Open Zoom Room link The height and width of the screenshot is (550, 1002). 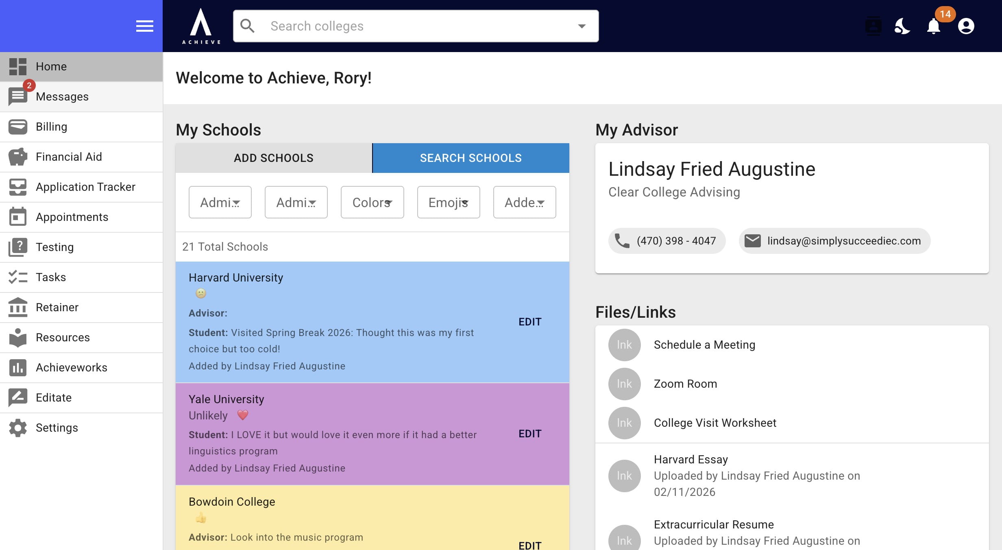coord(685,384)
